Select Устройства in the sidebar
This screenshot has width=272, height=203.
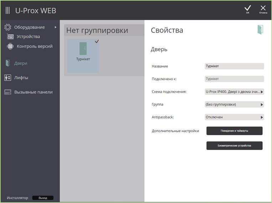[x=28, y=37]
